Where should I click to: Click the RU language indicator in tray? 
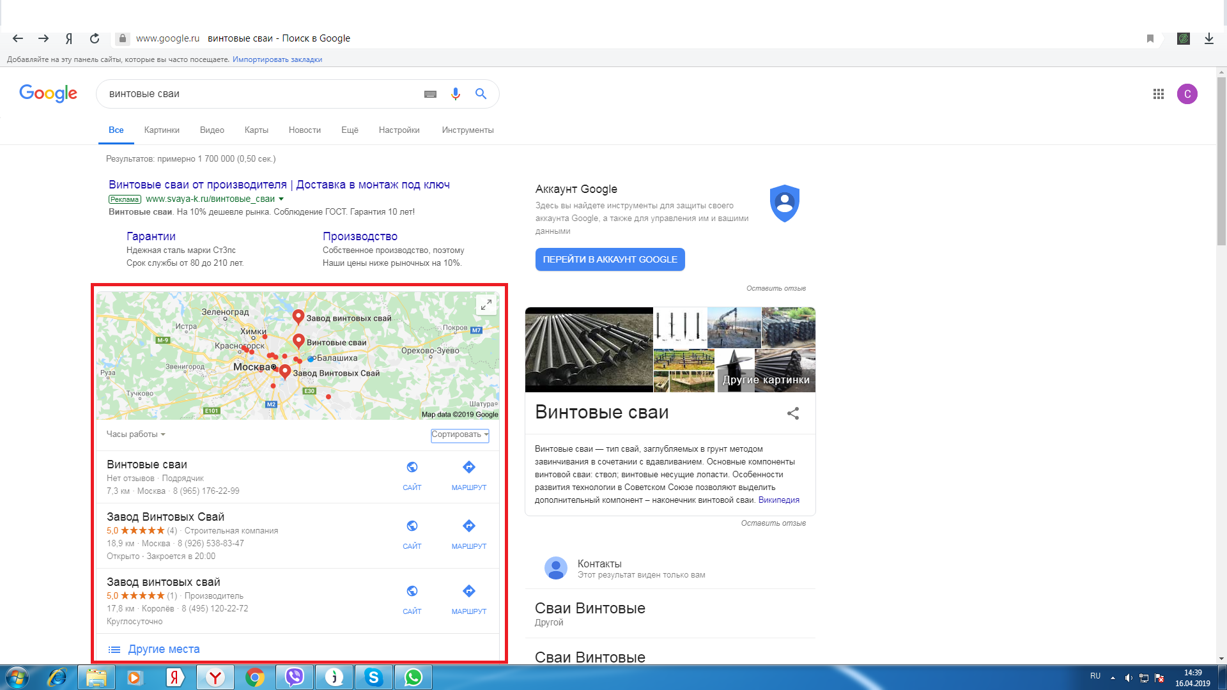coord(1095,676)
